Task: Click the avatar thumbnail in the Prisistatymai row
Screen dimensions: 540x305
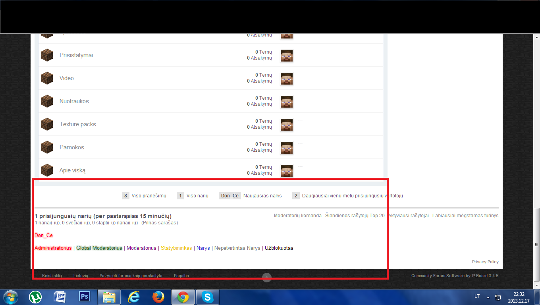Action: pyautogui.click(x=287, y=56)
